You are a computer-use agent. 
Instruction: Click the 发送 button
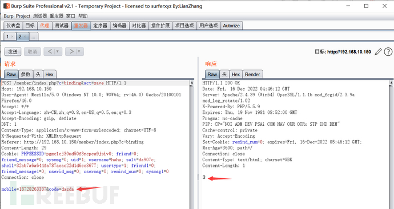point(13,52)
